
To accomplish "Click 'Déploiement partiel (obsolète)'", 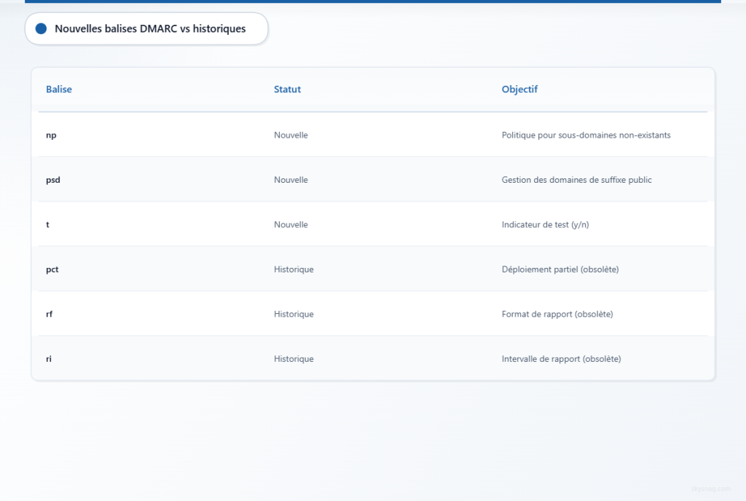I will (560, 269).
